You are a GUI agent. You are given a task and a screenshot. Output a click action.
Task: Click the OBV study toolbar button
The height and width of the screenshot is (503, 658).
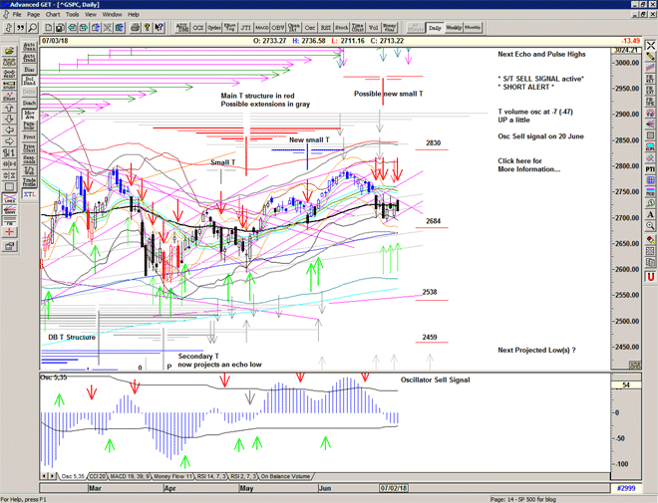tap(278, 28)
